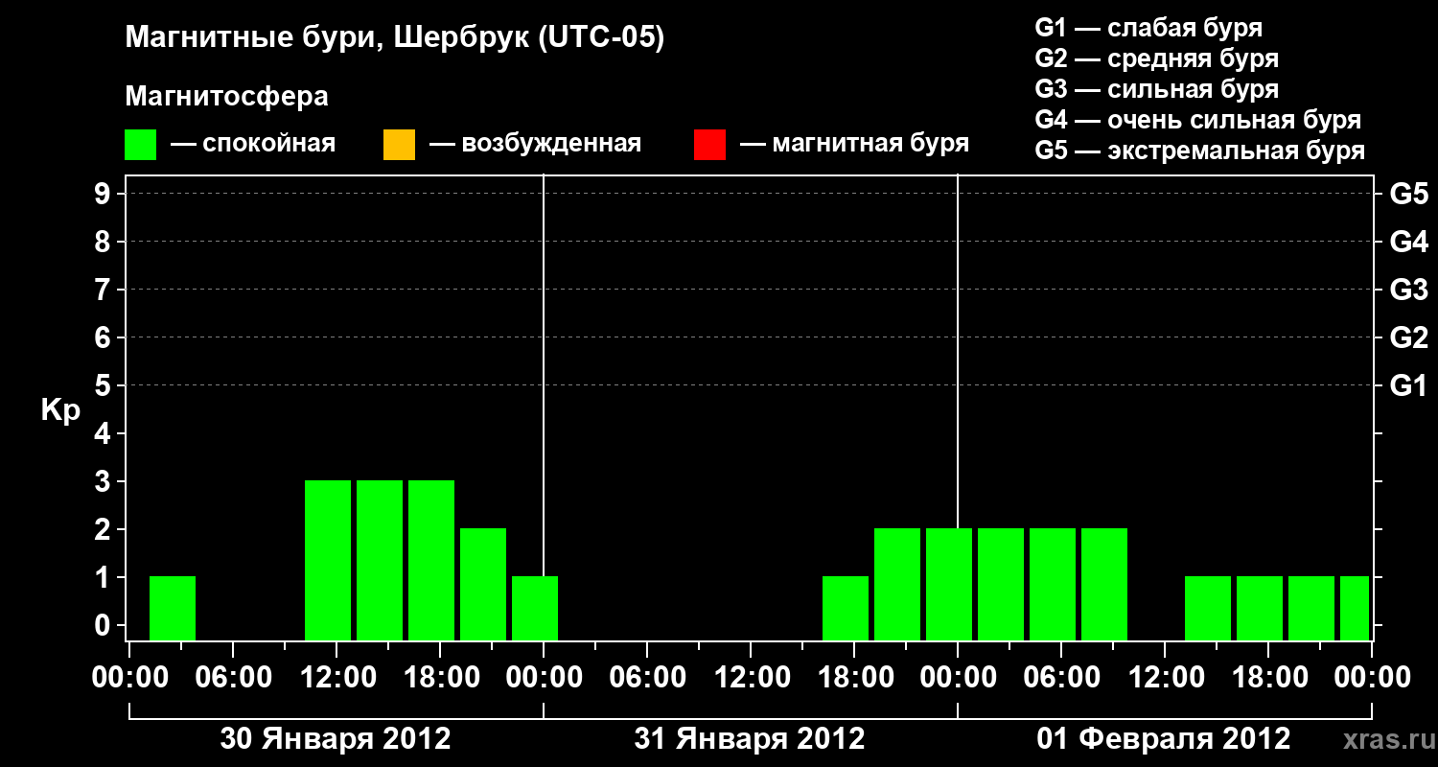Click the '30 Января 2012' date label
Screen dimensions: 1438x767
336,739
